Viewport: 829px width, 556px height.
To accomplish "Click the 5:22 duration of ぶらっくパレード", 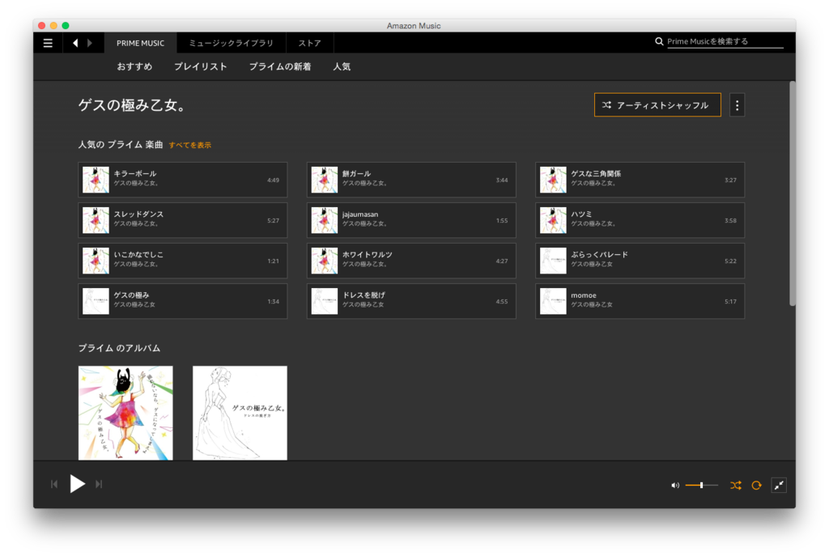I will coord(730,261).
